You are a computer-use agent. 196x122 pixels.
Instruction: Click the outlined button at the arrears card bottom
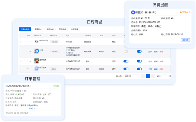(x=185, y=40)
